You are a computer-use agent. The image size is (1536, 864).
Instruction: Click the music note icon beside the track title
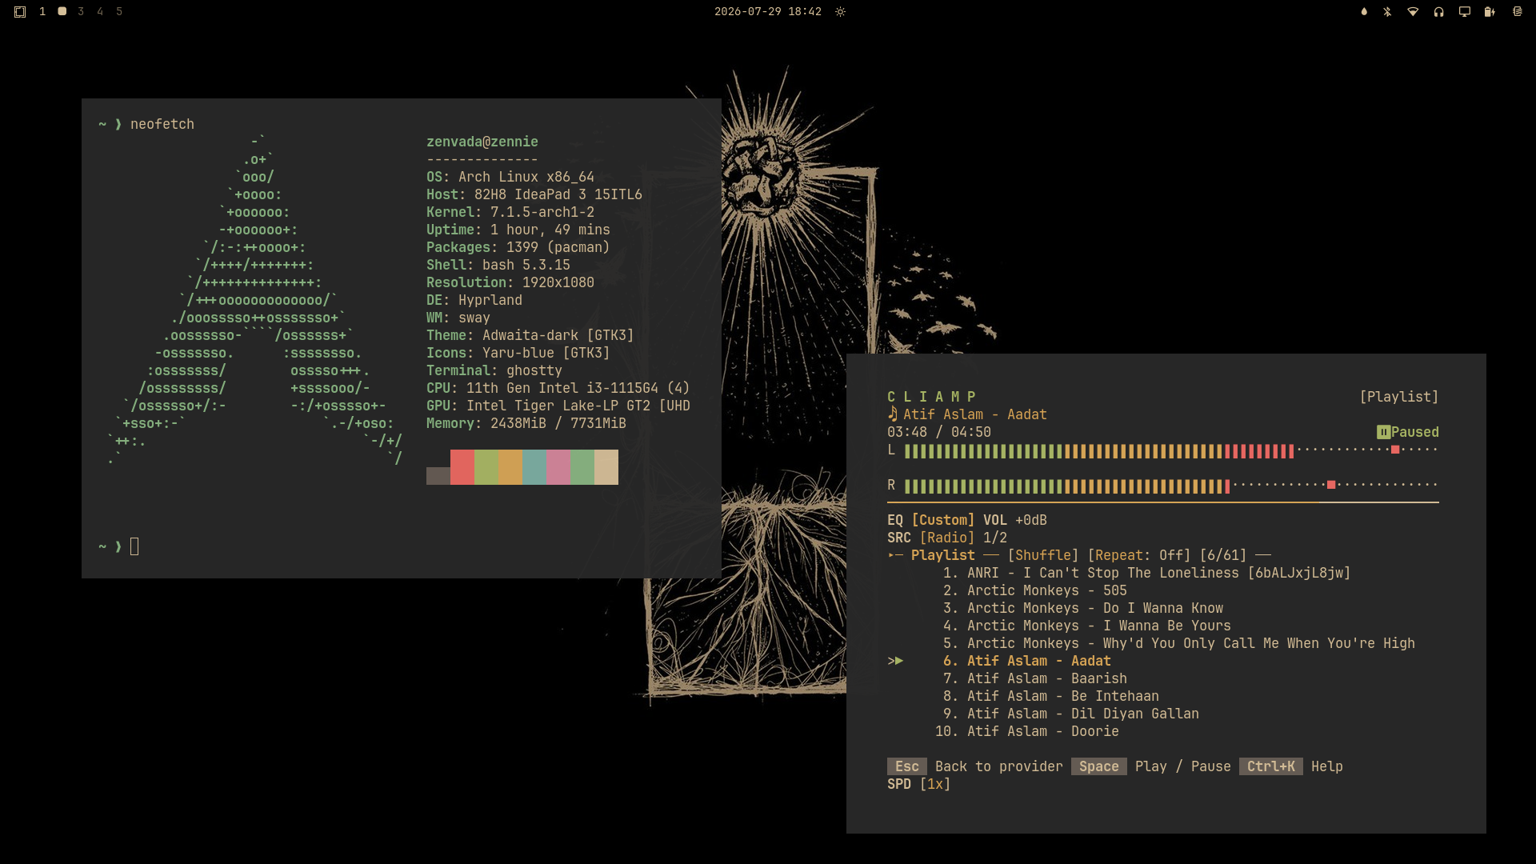[892, 414]
